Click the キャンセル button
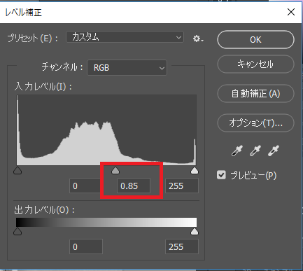This screenshot has width=303, height=271. 255,64
